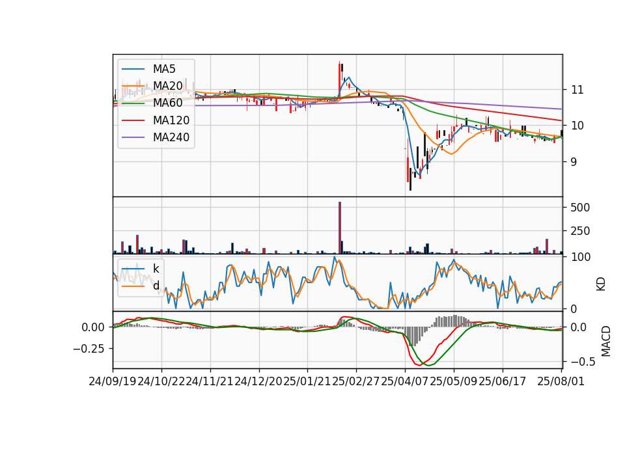Image resolution: width=625 pixels, height=449 pixels.
Task: Select the MA20 legend label
Action: coord(167,86)
